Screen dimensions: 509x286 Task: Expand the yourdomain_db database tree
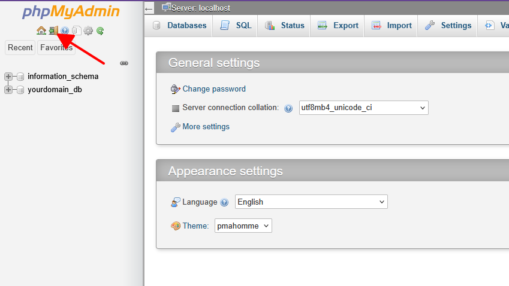8,90
